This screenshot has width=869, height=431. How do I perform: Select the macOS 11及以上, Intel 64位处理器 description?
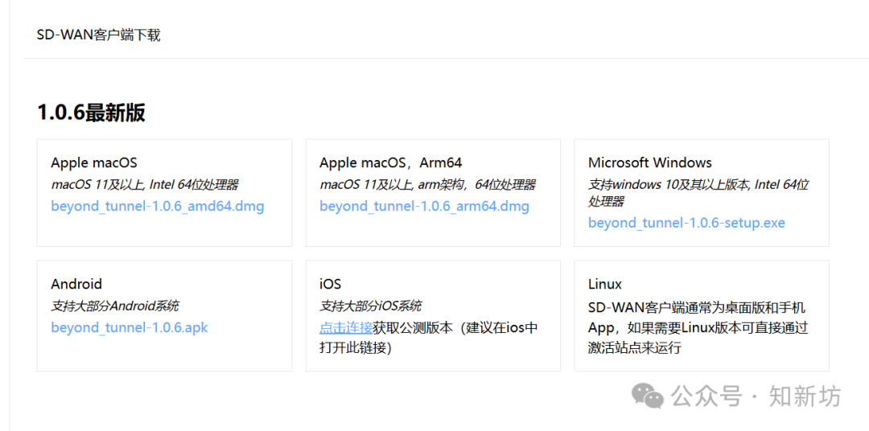pos(145,184)
